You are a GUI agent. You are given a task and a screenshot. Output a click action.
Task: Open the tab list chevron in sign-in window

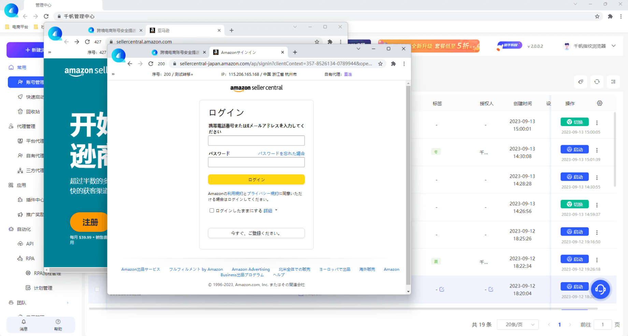click(358, 49)
